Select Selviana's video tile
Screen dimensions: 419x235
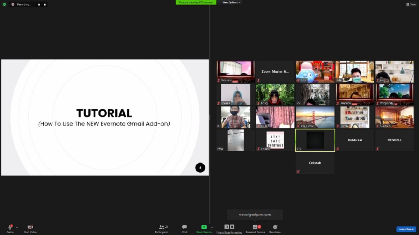(x=236, y=71)
